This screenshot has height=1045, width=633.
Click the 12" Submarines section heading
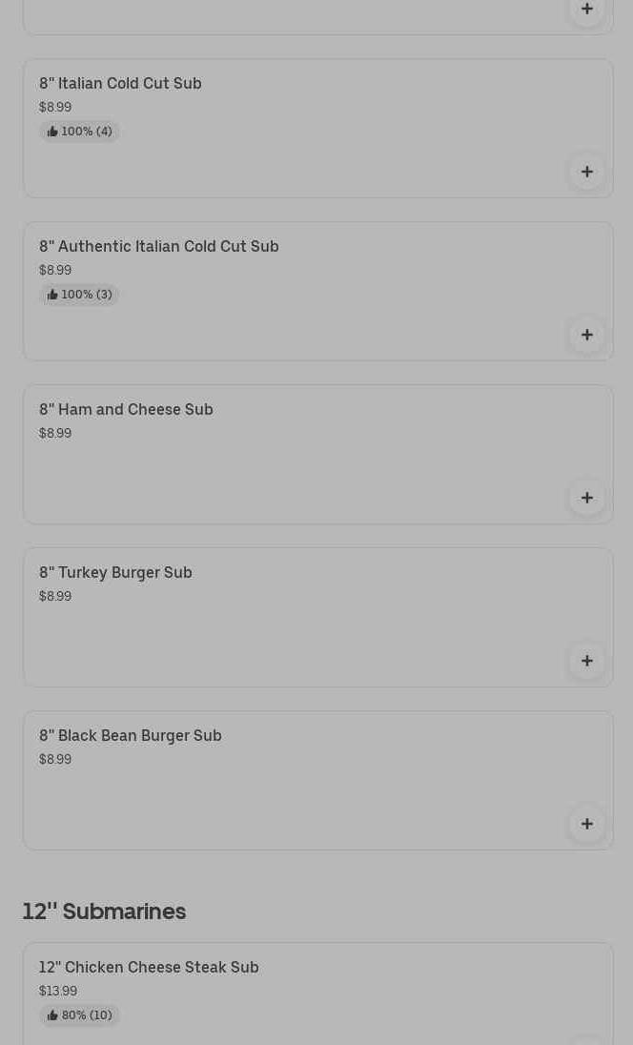click(x=104, y=912)
